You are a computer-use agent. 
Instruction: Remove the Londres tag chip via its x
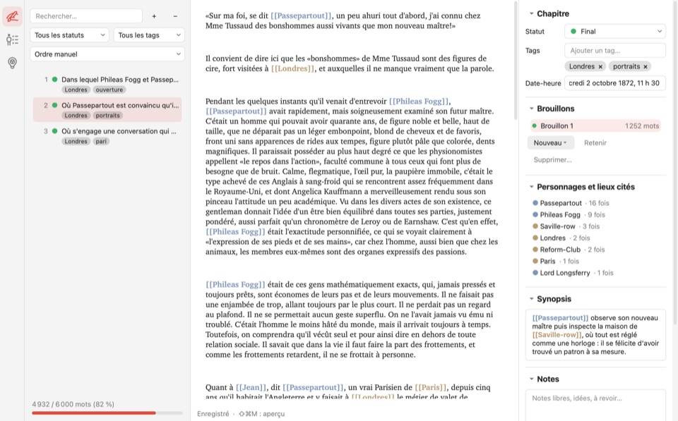(600, 66)
